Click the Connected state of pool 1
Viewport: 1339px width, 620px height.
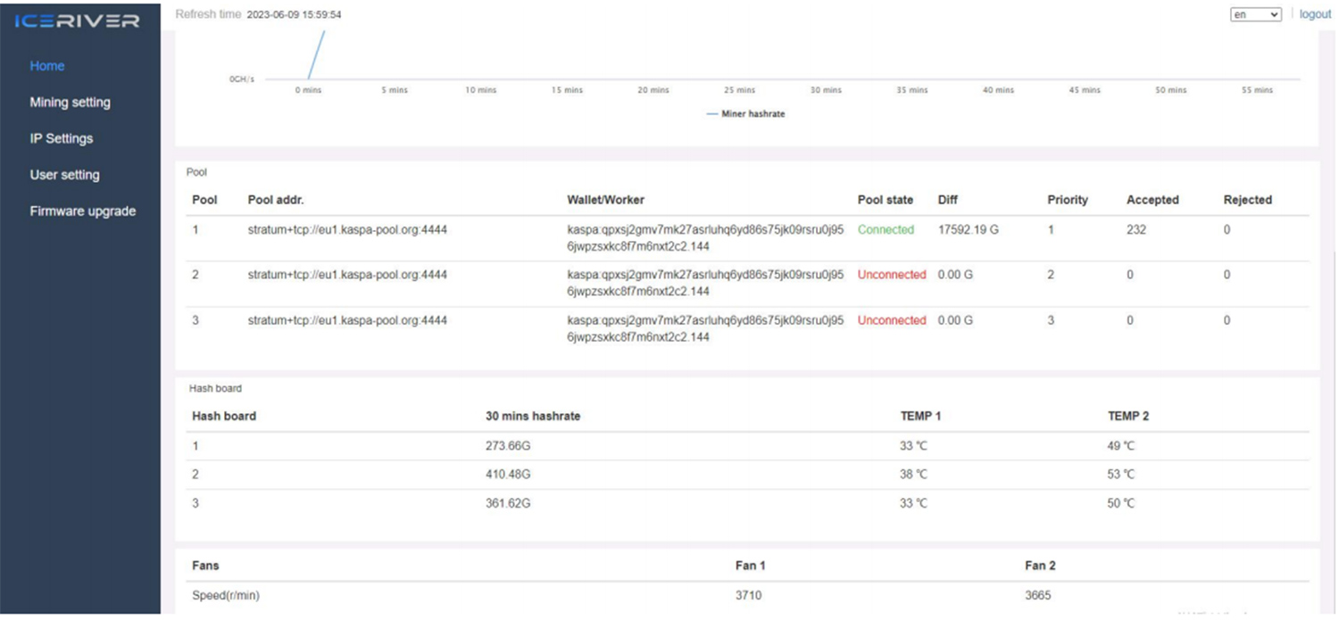tap(886, 229)
